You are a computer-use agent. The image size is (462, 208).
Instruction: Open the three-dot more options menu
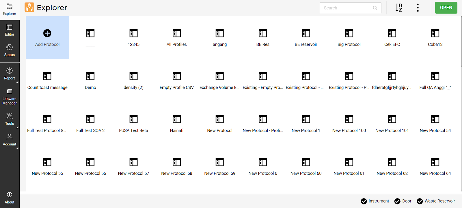click(x=418, y=8)
